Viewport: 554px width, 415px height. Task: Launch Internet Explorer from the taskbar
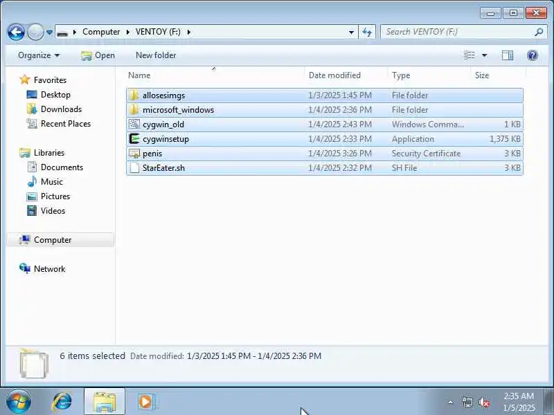pyautogui.click(x=62, y=402)
